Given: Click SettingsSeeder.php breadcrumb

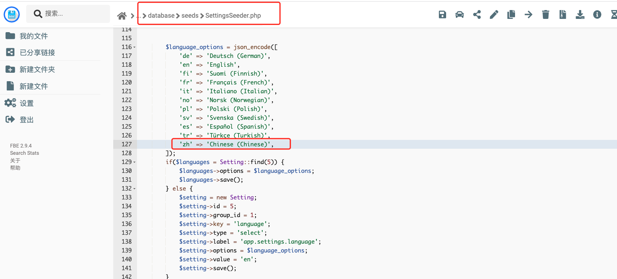Looking at the screenshot, I should pos(233,16).
